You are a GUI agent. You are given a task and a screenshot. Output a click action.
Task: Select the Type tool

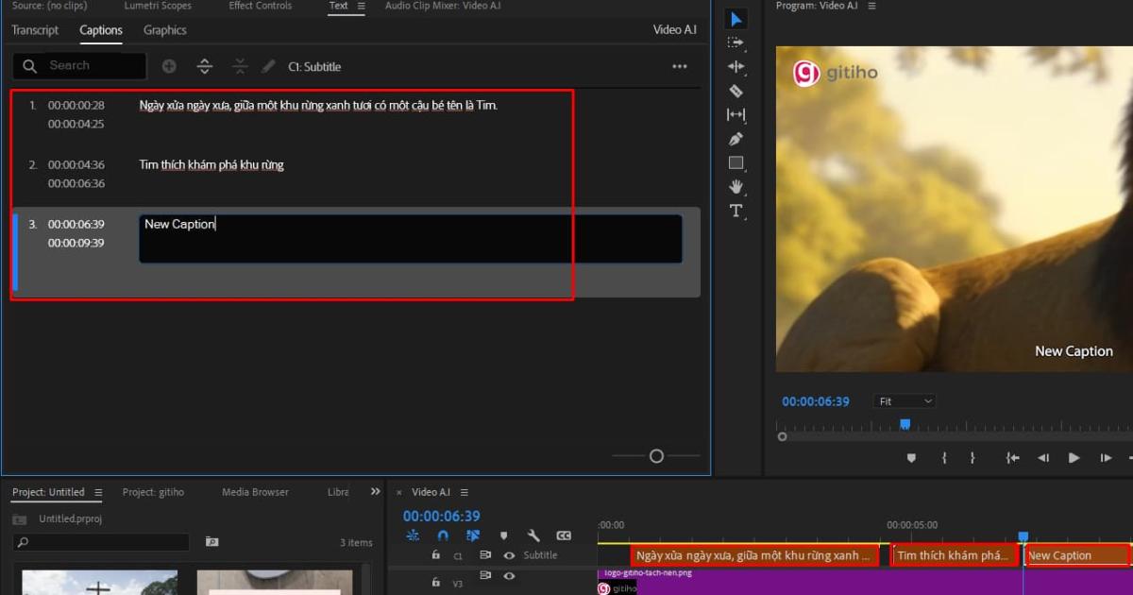[736, 211]
